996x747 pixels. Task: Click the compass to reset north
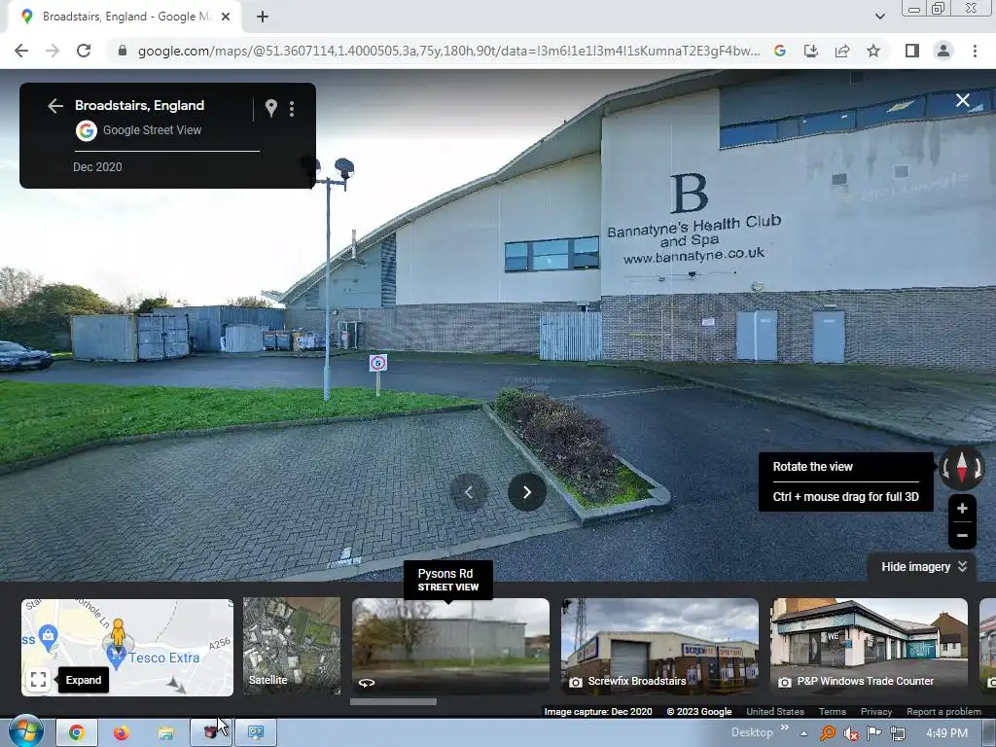pos(962,468)
